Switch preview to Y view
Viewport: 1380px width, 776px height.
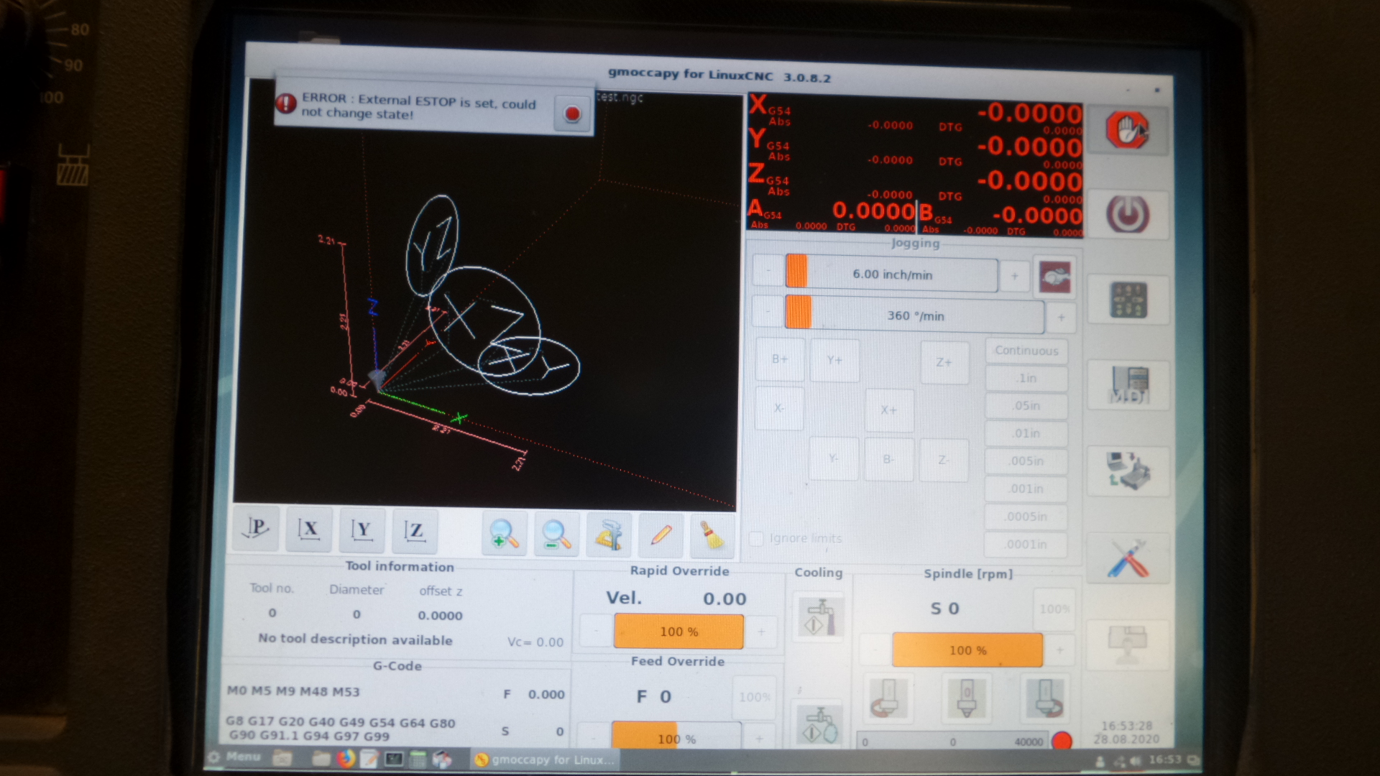(x=362, y=530)
